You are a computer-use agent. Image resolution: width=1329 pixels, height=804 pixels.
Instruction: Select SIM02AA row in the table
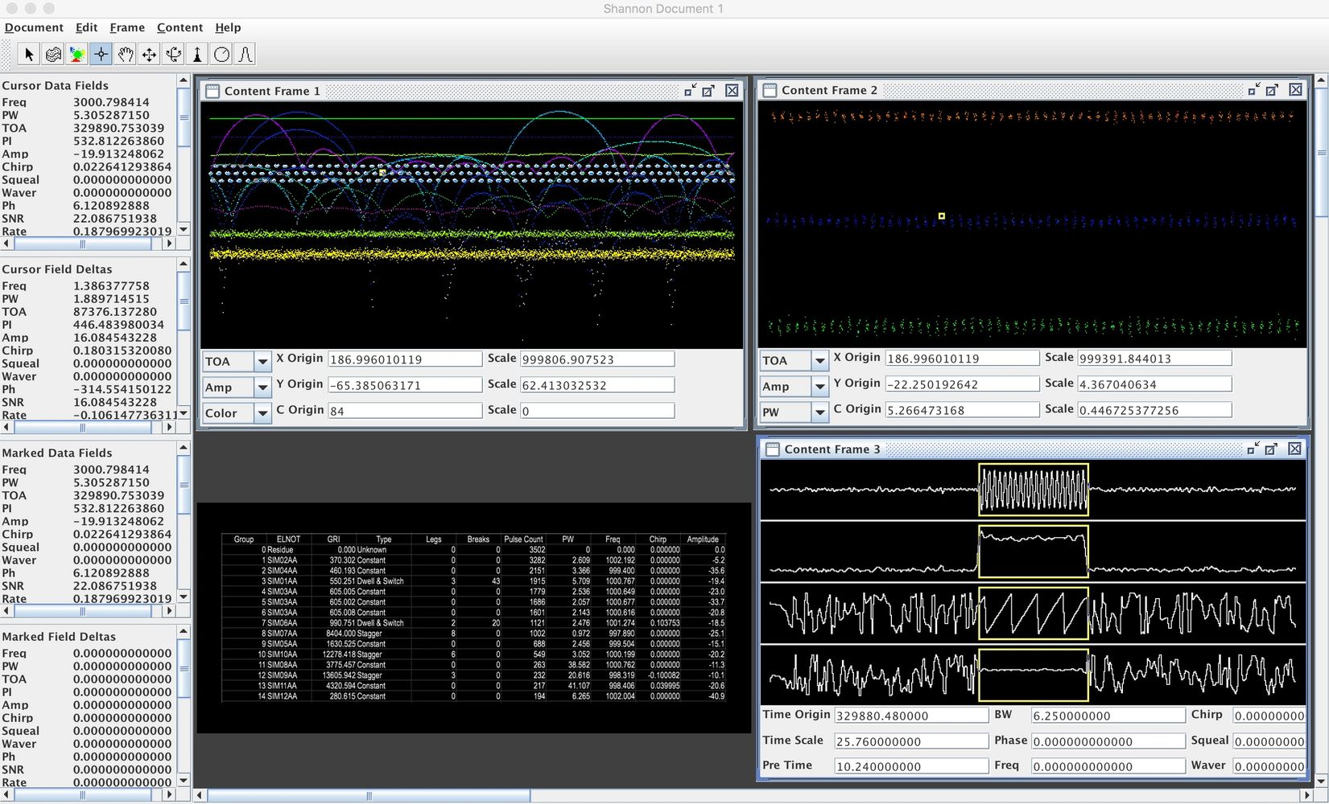pos(474,560)
